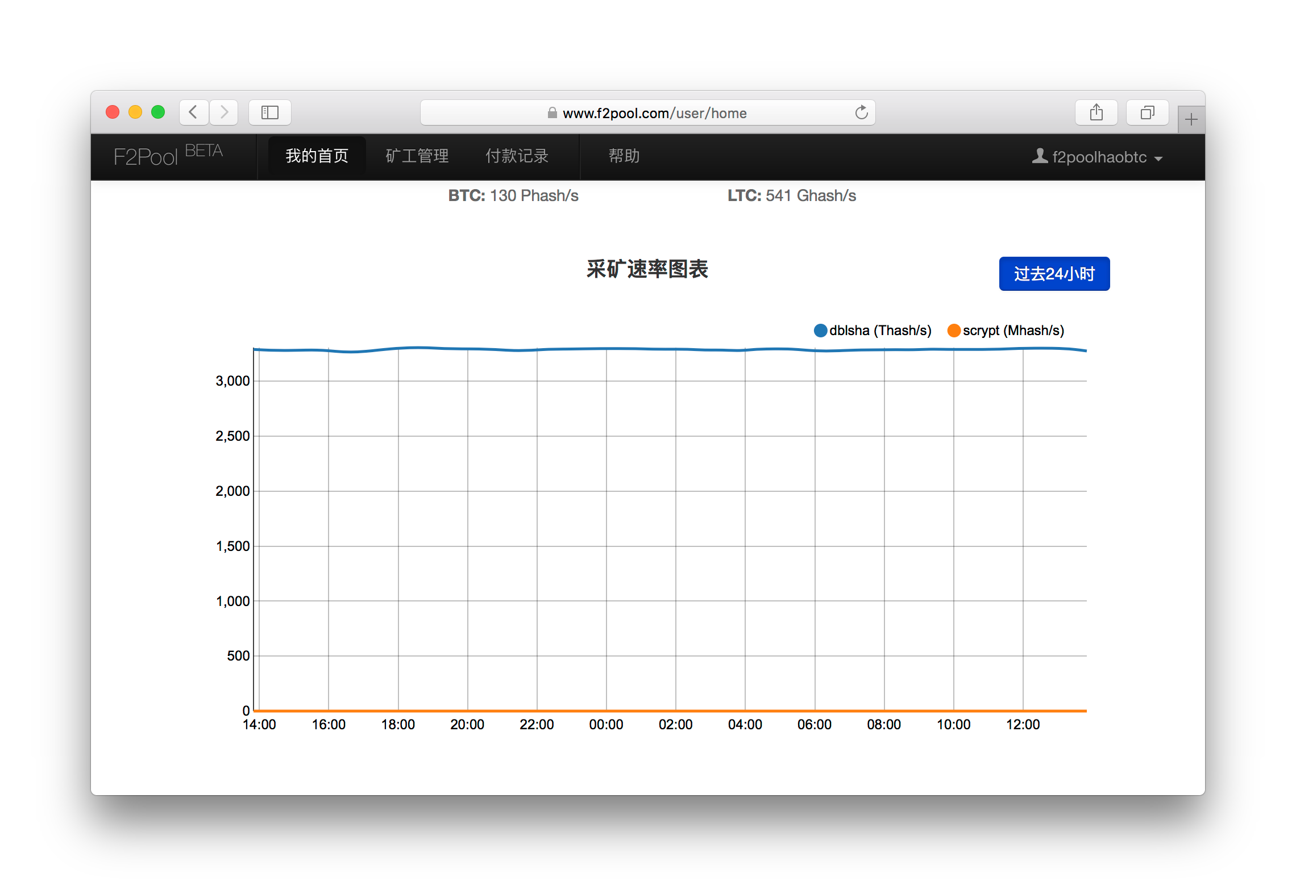Click the user profile silhouette icon
The image size is (1296, 886).
1040,156
